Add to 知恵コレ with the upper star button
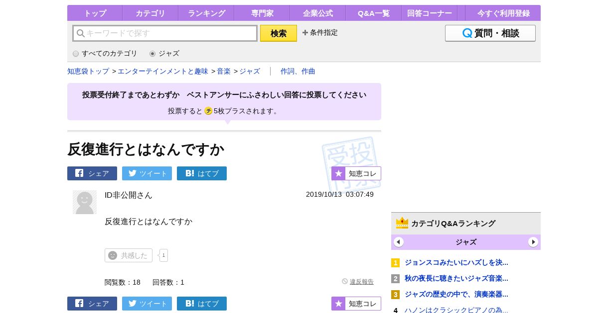 pyautogui.click(x=356, y=173)
